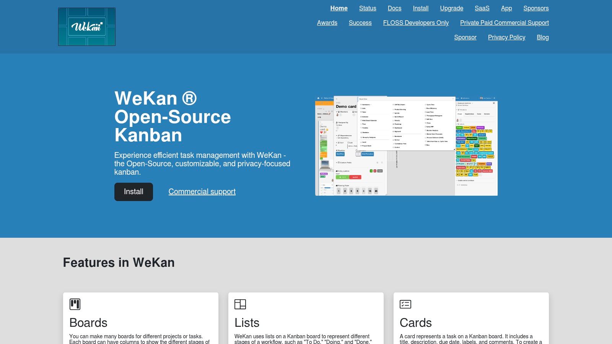Open the Status page link
The height and width of the screenshot is (344, 612).
click(368, 8)
